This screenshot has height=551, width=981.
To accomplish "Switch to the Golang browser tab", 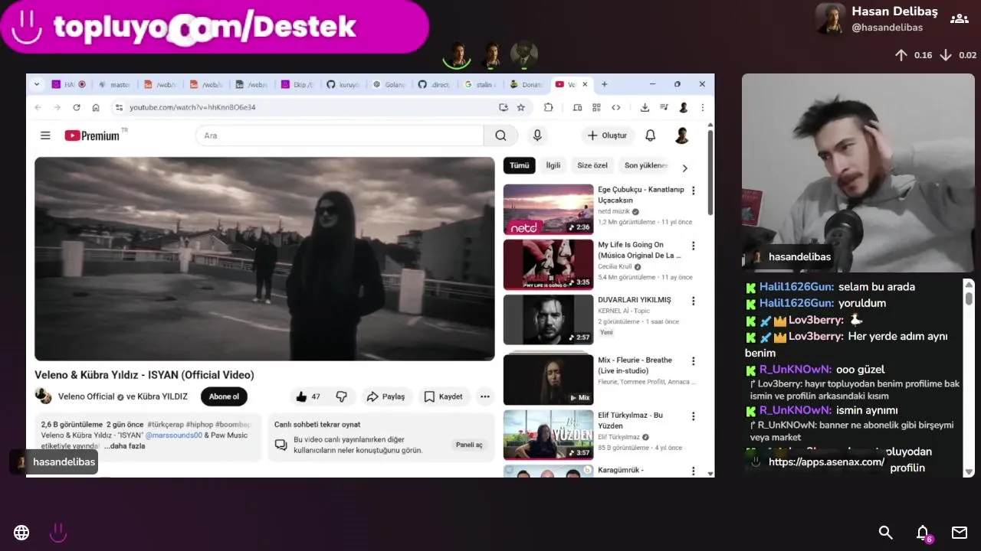I will [x=389, y=84].
